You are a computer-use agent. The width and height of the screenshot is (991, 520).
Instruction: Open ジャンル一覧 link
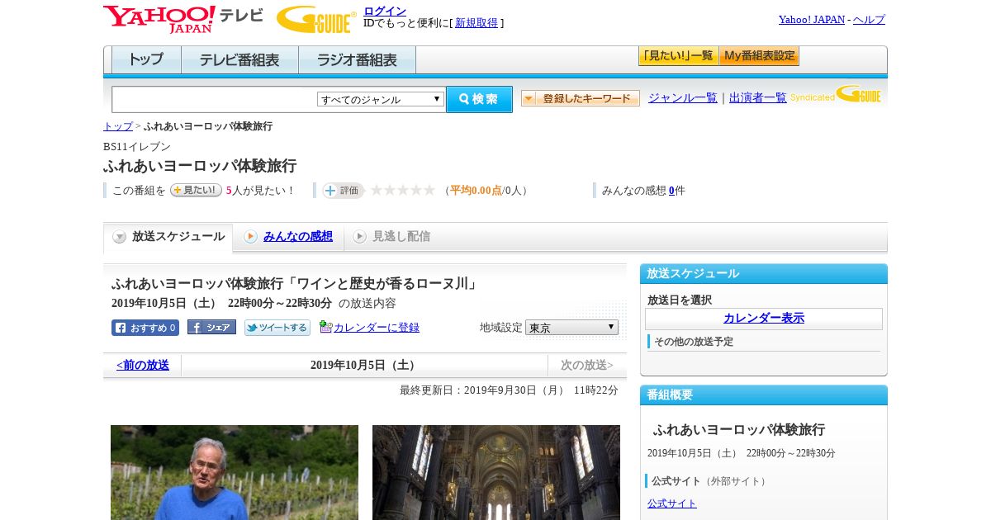pos(683,98)
